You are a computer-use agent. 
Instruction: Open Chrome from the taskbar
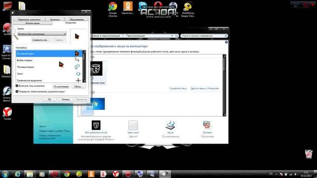66,174
